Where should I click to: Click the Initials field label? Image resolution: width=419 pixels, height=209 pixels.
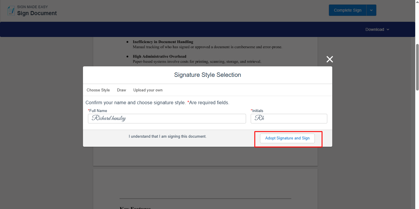click(258, 111)
